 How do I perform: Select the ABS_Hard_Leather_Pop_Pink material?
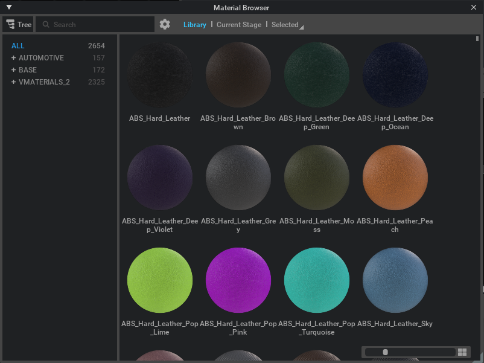[x=238, y=280]
